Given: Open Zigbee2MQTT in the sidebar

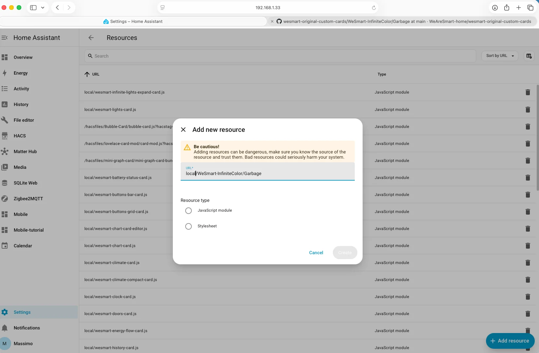Looking at the screenshot, I should [28, 199].
